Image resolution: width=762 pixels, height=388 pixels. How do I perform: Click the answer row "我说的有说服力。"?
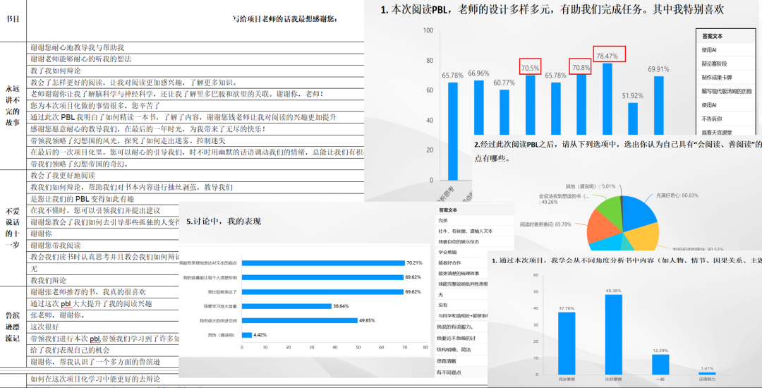click(x=461, y=327)
